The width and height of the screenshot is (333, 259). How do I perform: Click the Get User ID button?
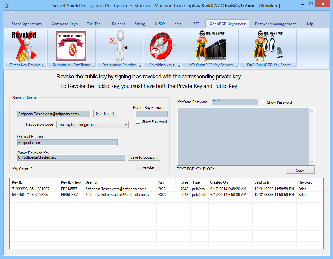click(105, 114)
